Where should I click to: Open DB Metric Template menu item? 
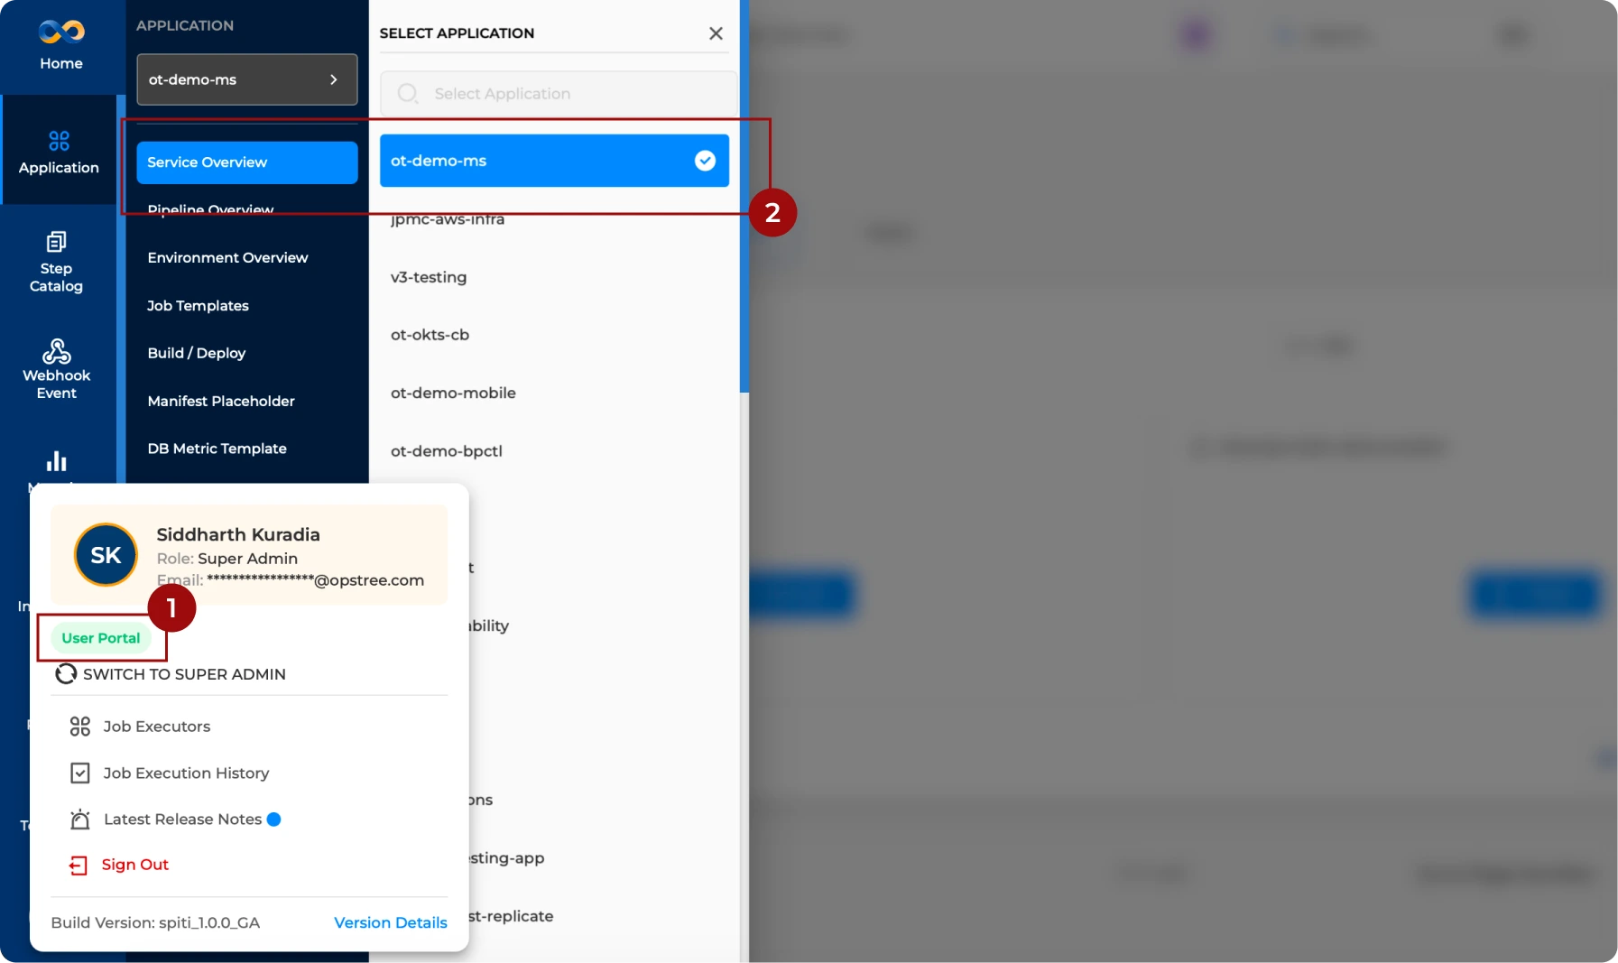click(x=217, y=449)
